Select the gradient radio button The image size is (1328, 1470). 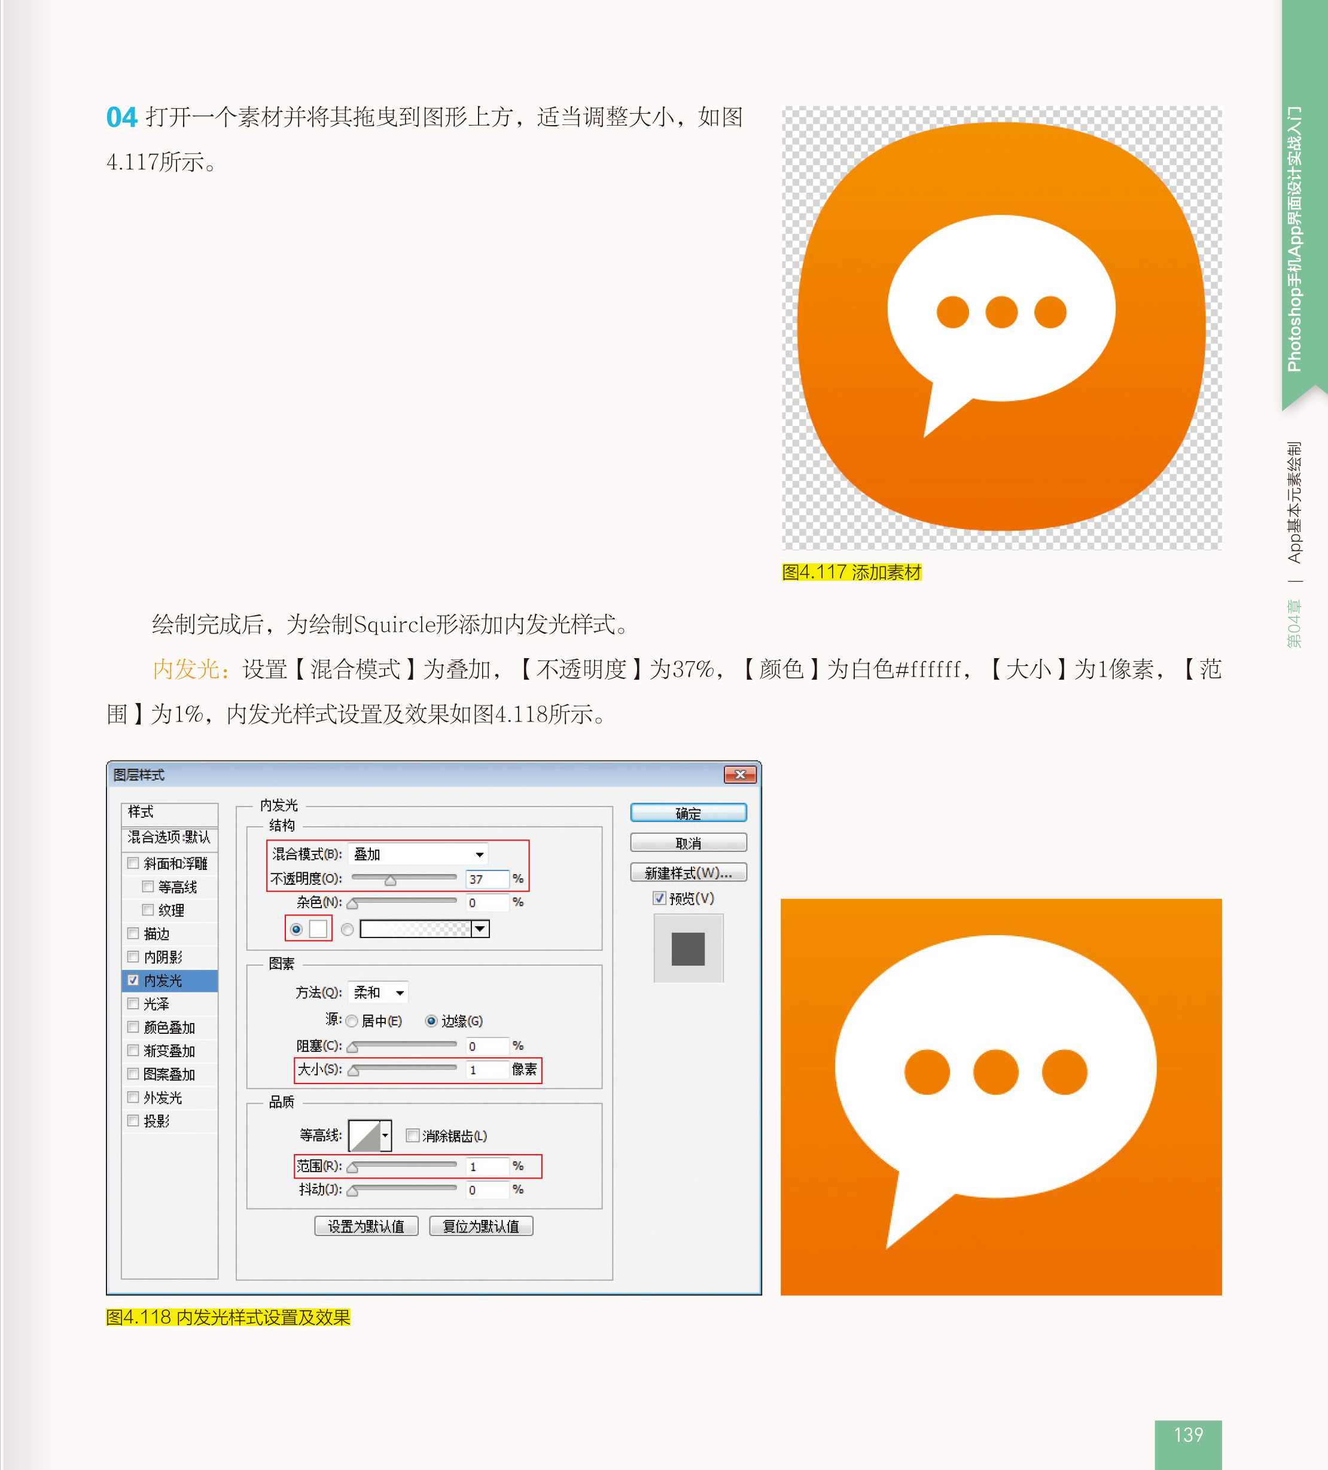tap(347, 929)
